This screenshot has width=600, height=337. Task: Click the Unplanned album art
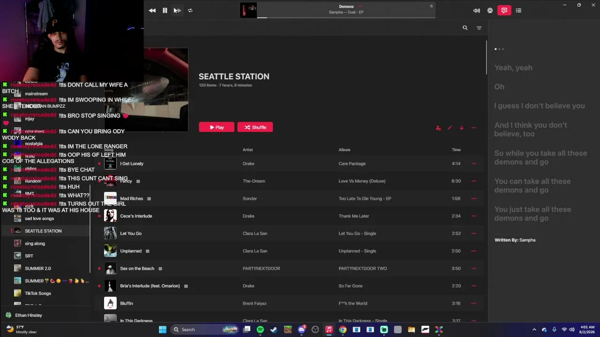click(x=110, y=251)
